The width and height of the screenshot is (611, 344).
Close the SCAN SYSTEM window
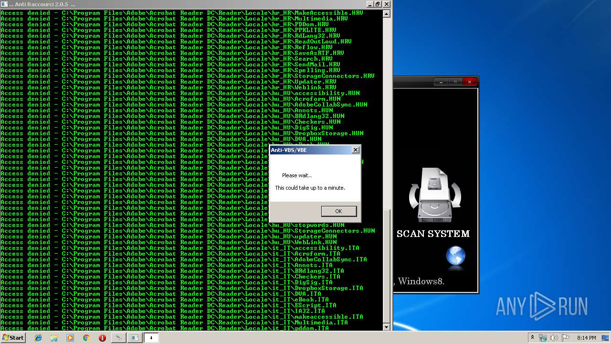[x=470, y=82]
